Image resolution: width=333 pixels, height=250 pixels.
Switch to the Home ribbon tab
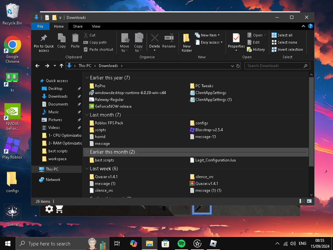(x=59, y=26)
